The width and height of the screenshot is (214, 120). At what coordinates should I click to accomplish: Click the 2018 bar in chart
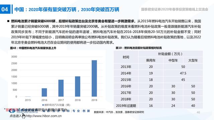78,86
